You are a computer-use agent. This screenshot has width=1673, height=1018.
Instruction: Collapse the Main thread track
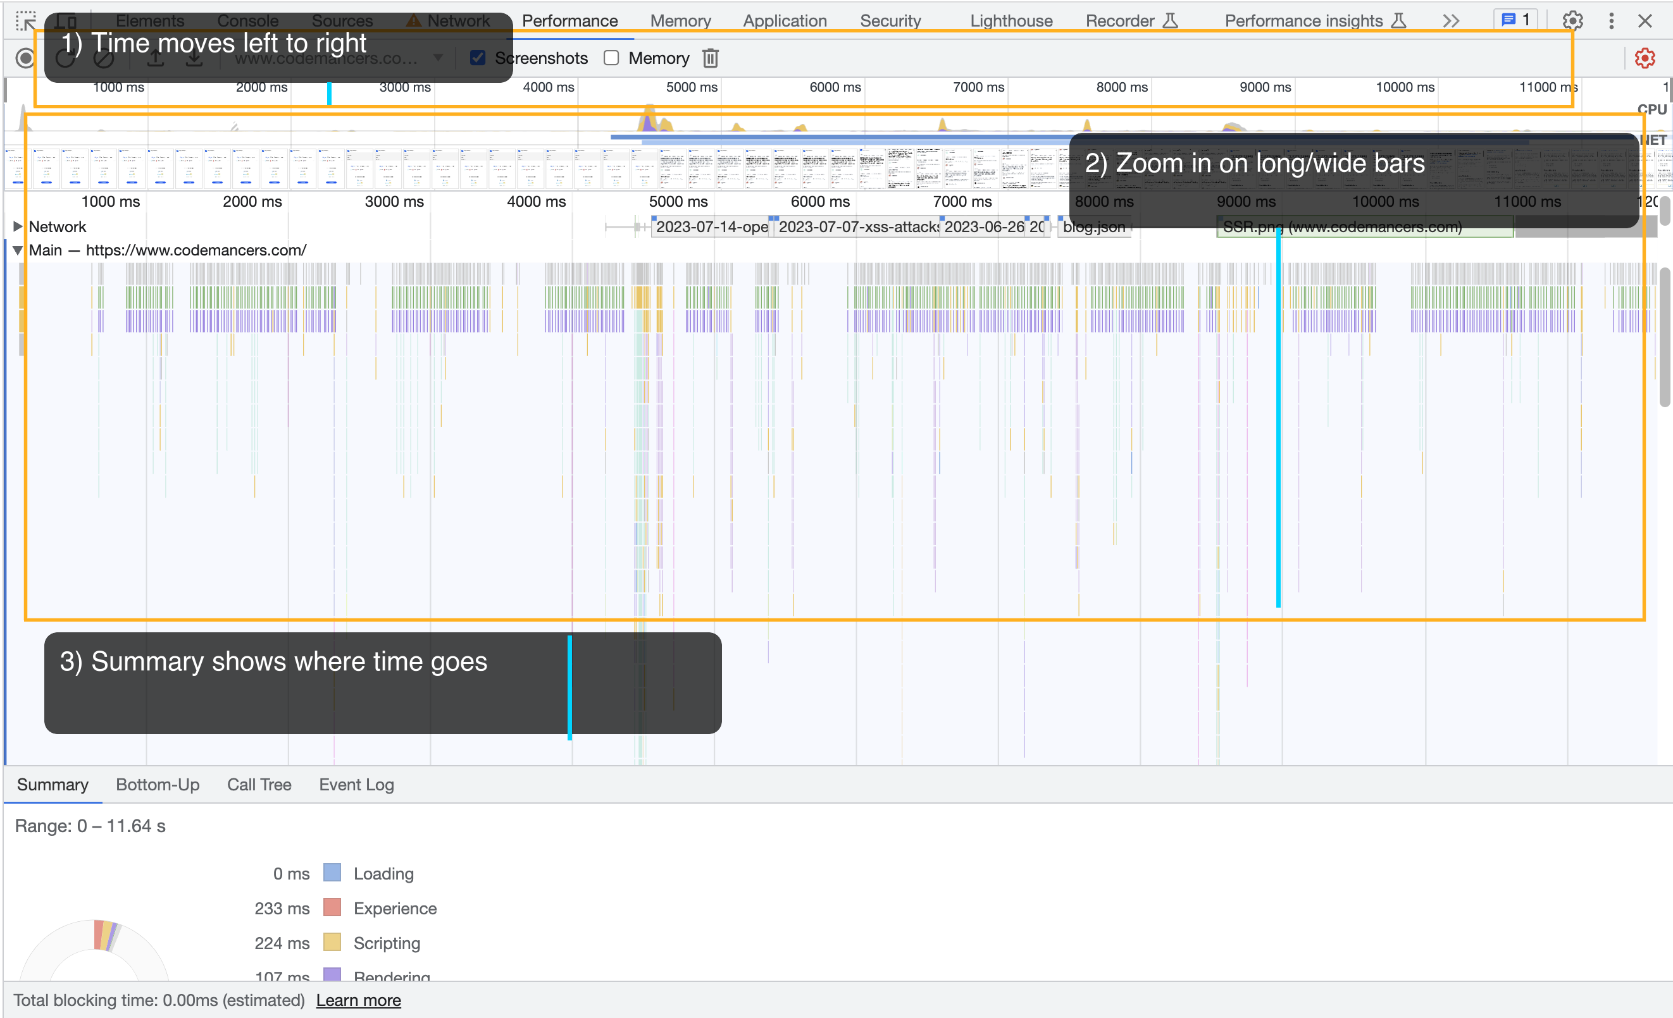(18, 250)
